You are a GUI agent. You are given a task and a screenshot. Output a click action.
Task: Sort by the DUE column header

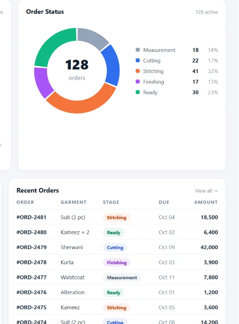coord(164,202)
